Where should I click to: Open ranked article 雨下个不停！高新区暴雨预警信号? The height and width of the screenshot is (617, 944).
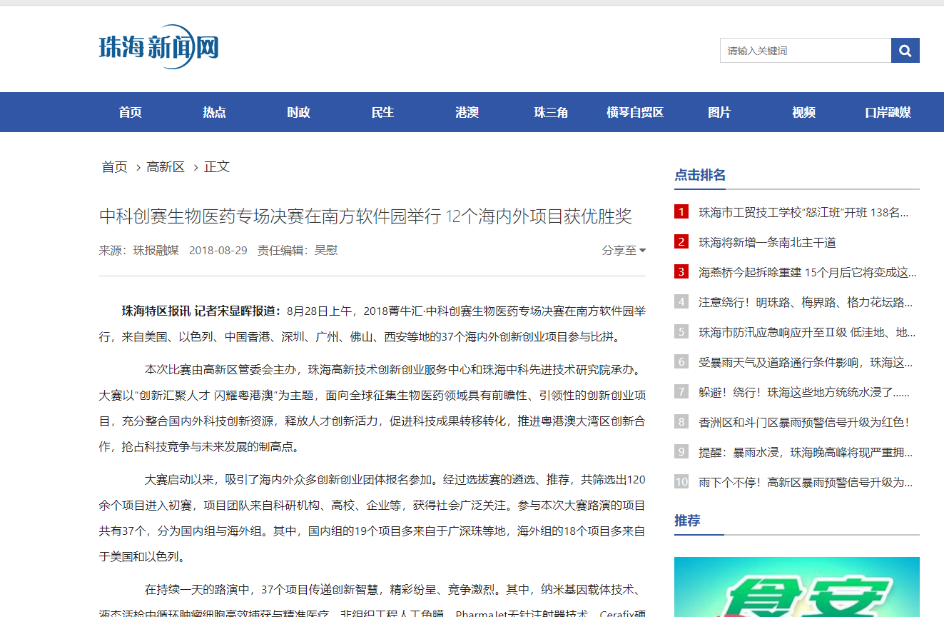point(806,482)
